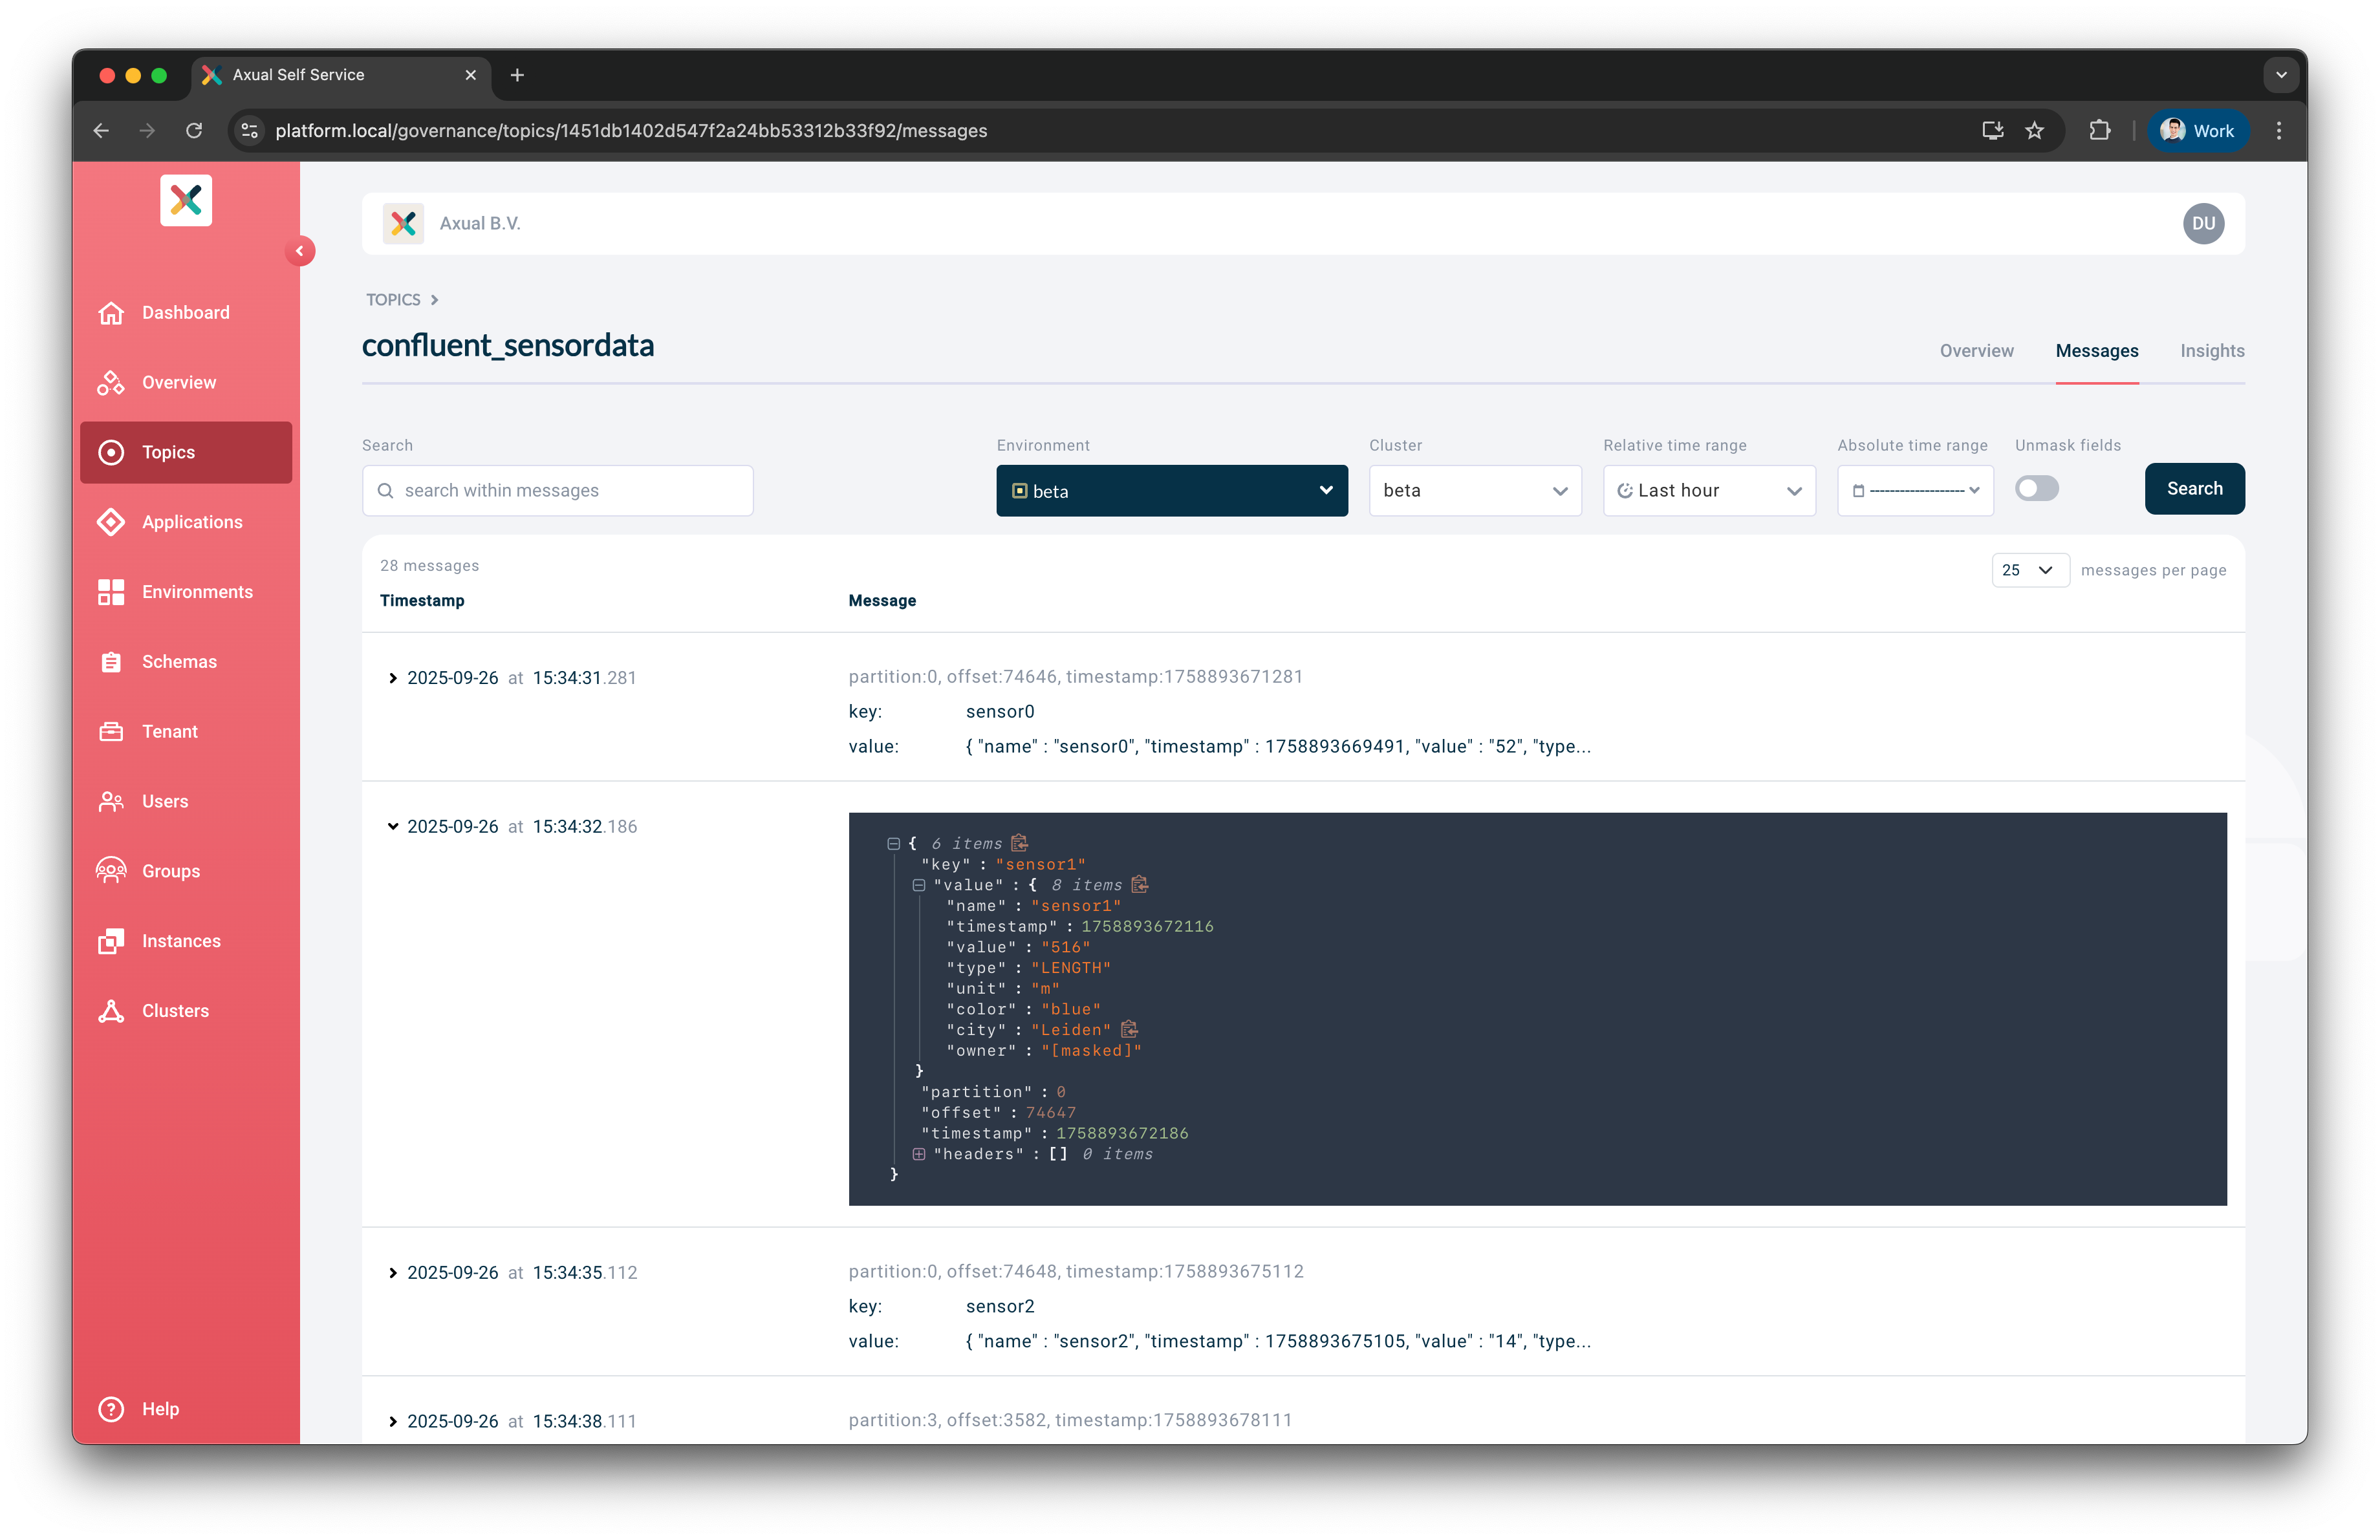Open the Instances panel
Screen dimensions: 2380x1540
181,941
